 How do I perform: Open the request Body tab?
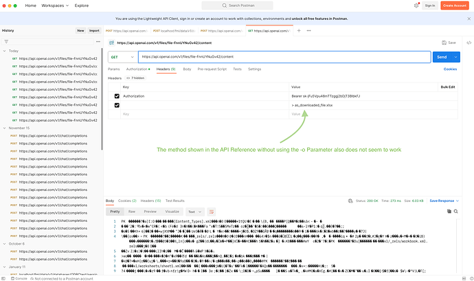[x=187, y=69]
